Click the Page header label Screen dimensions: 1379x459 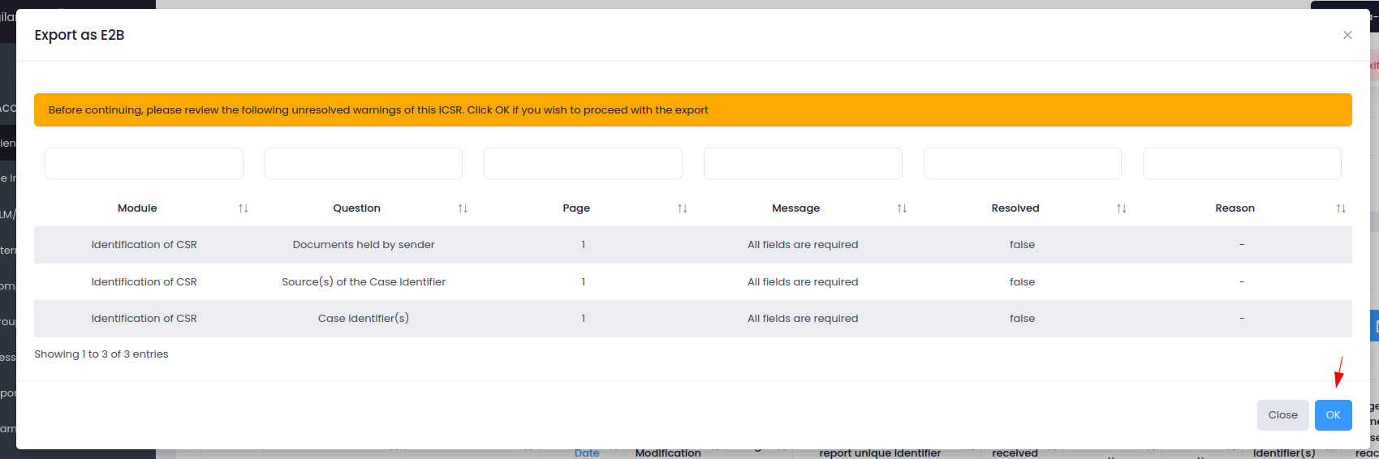click(576, 208)
